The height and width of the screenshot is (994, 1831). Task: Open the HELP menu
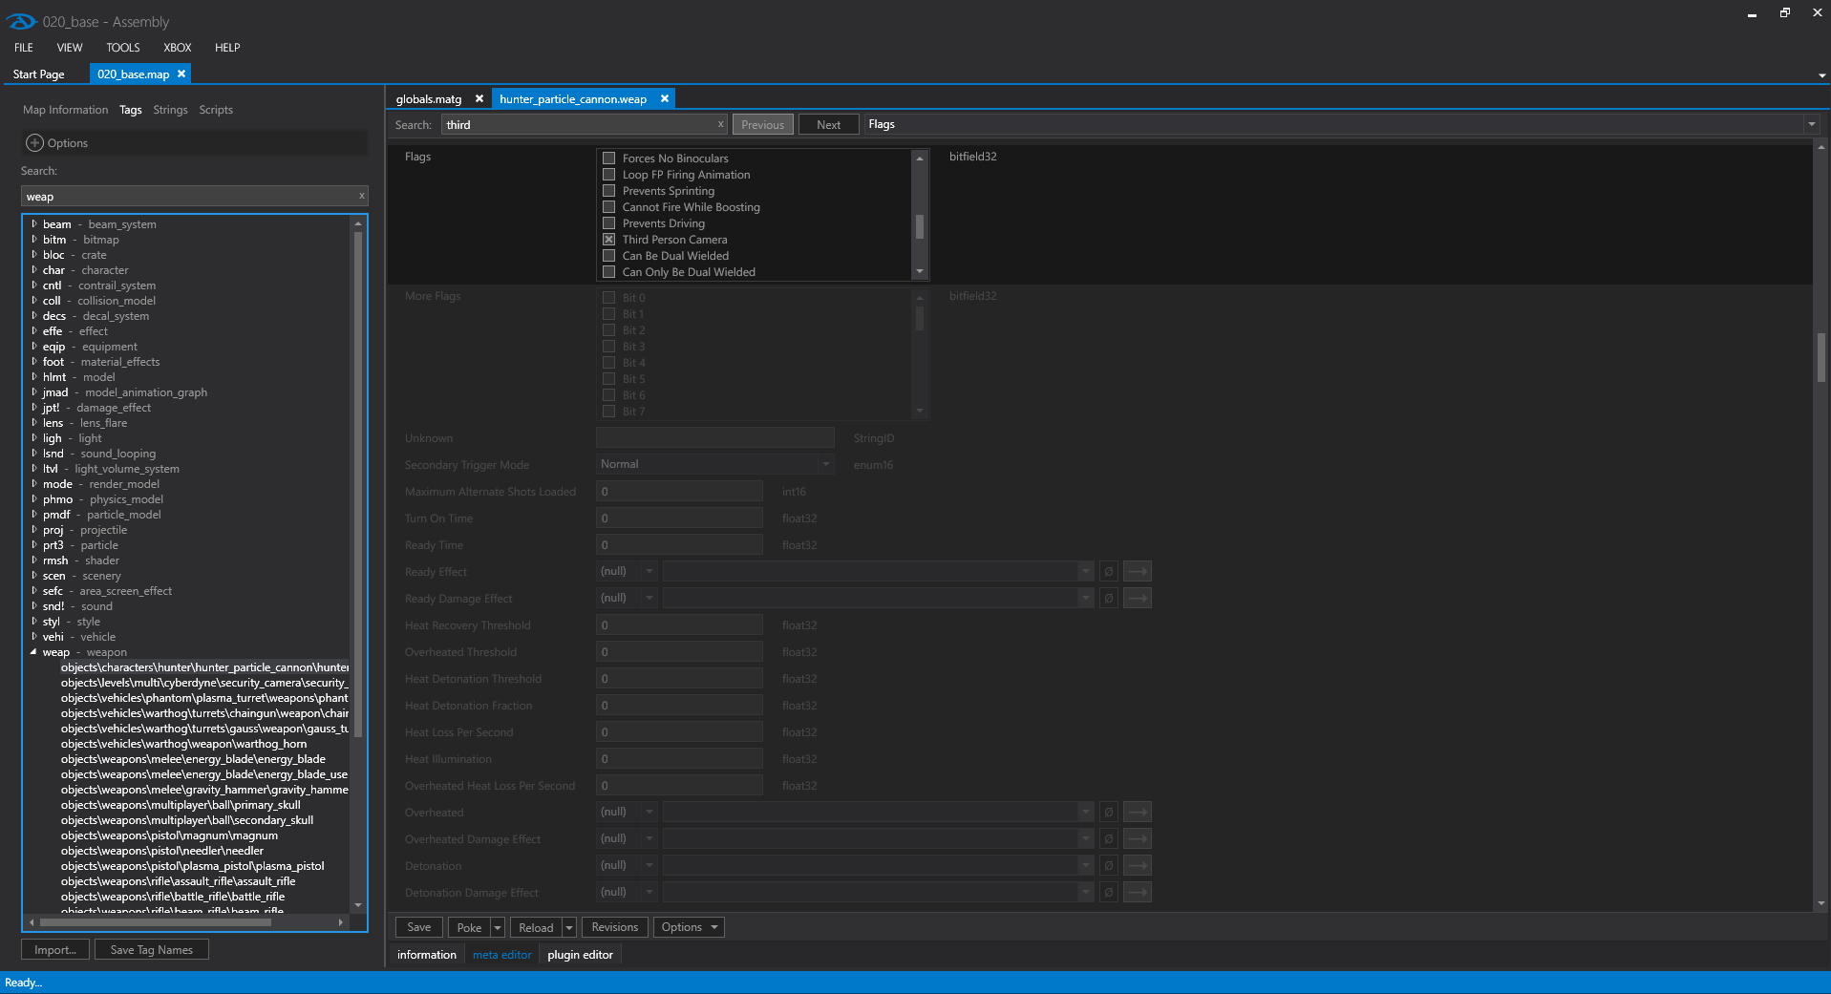227,48
